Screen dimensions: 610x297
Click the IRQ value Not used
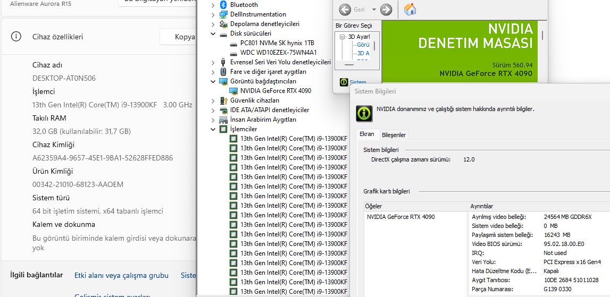pyautogui.click(x=555, y=253)
